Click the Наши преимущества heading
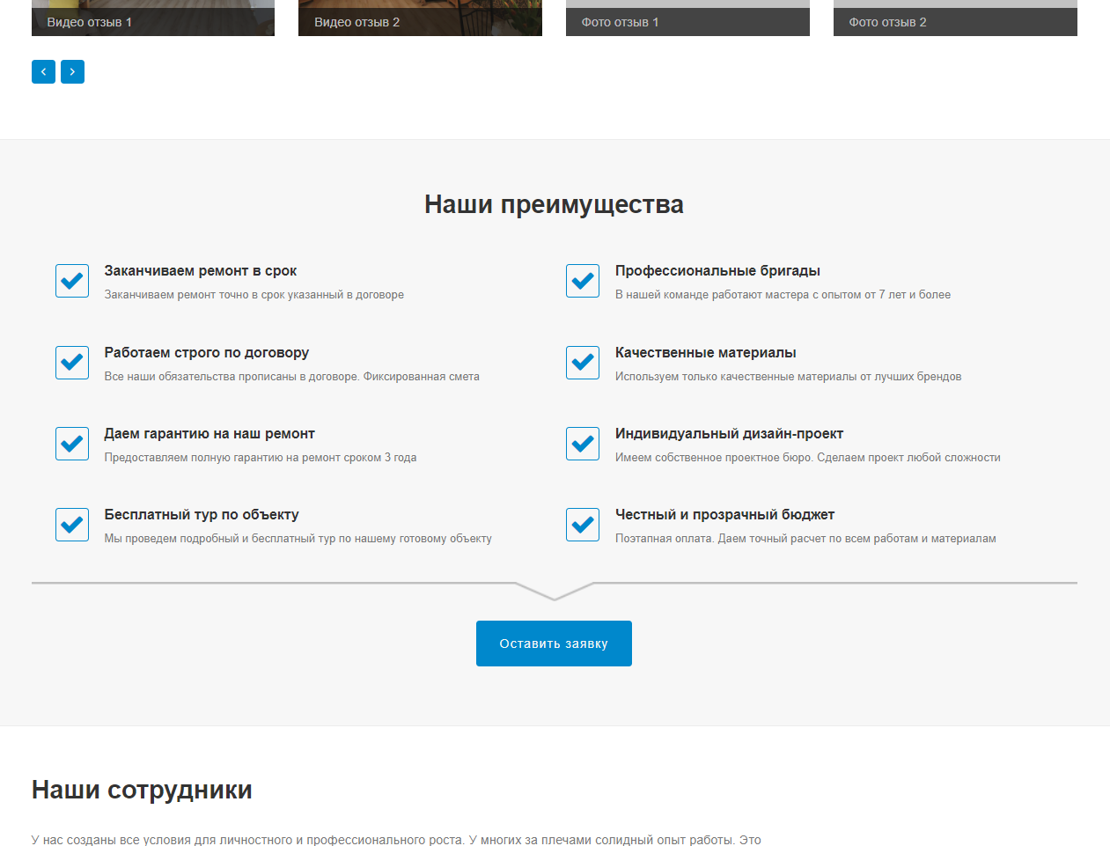1110x846 pixels. point(554,204)
